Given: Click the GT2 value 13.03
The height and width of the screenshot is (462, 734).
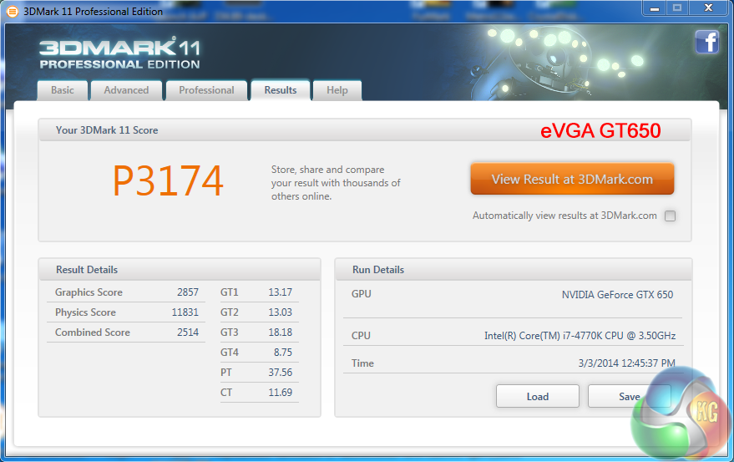Looking at the screenshot, I should tap(280, 312).
